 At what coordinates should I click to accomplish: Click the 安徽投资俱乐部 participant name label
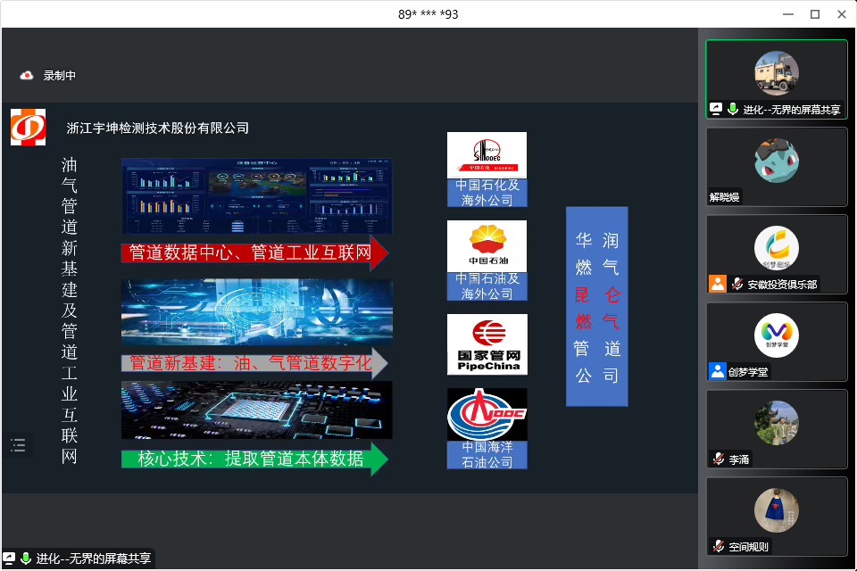click(782, 284)
